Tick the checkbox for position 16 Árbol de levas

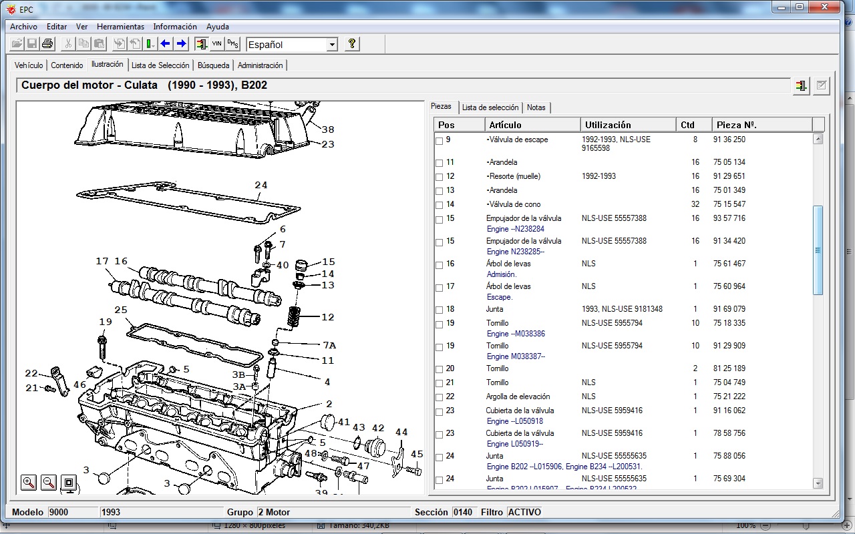[439, 264]
